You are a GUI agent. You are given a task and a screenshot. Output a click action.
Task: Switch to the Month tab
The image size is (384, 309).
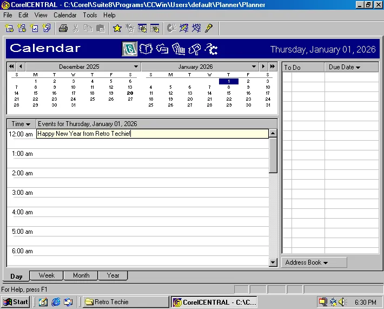pos(81,275)
